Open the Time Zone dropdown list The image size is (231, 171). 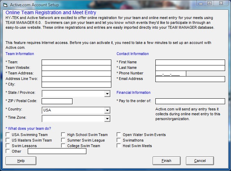(x=107, y=119)
